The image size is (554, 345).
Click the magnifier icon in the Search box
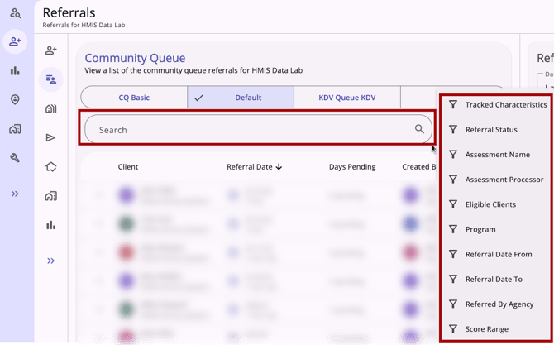pyautogui.click(x=420, y=129)
